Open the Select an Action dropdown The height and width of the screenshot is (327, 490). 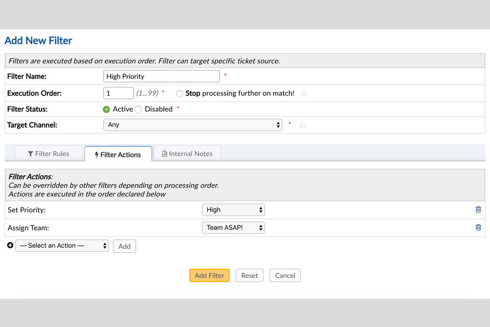coord(62,246)
